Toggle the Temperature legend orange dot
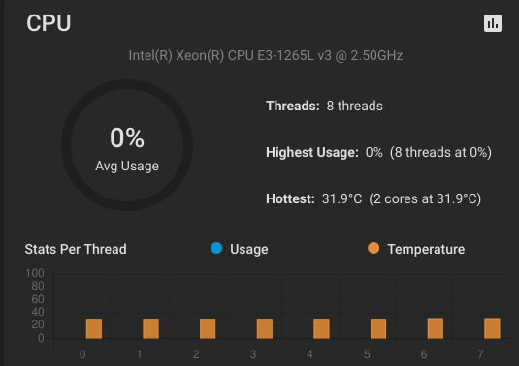This screenshot has width=519, height=366. coord(373,248)
